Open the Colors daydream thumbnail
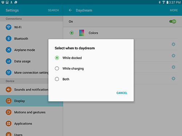The image size is (182, 136). 82,33
